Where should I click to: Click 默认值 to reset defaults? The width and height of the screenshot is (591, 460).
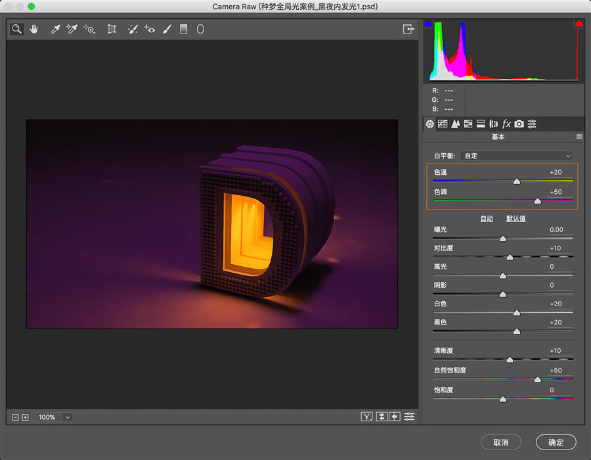pos(515,218)
